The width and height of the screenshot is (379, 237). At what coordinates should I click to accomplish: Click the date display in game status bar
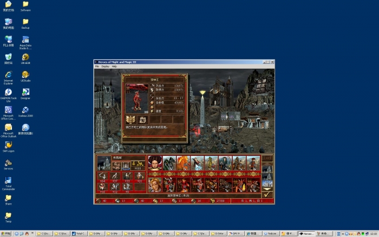click(252, 201)
